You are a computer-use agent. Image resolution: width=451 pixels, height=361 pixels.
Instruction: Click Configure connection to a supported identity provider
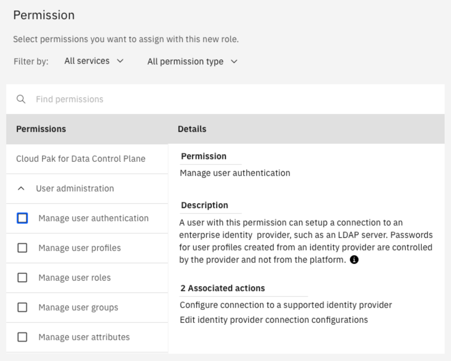pyautogui.click(x=286, y=305)
